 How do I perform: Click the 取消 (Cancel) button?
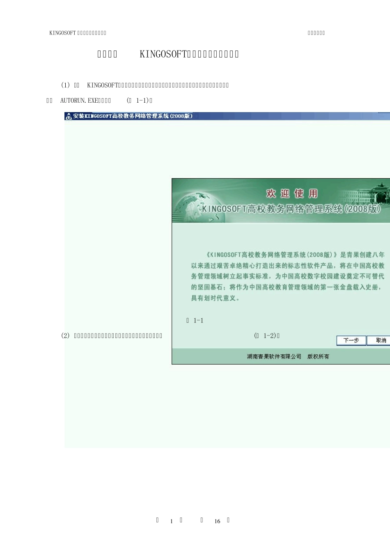point(379,340)
